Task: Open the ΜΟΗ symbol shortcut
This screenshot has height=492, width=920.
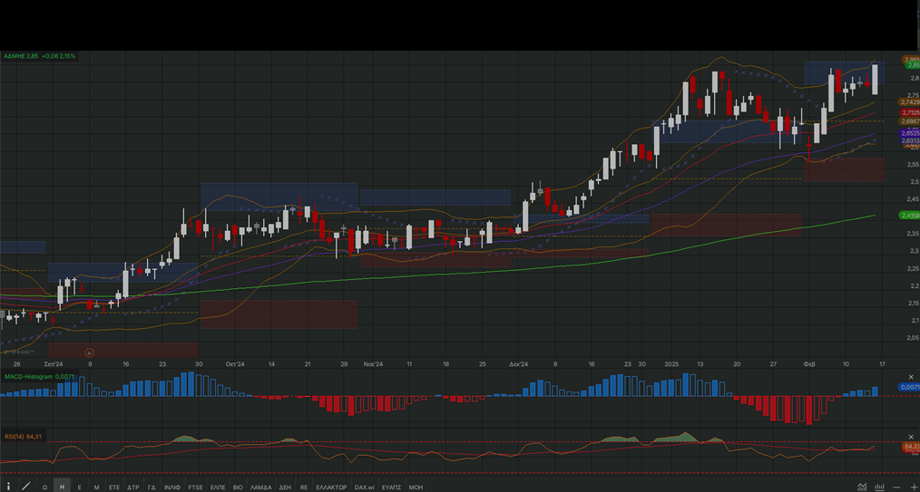Action: tap(416, 487)
